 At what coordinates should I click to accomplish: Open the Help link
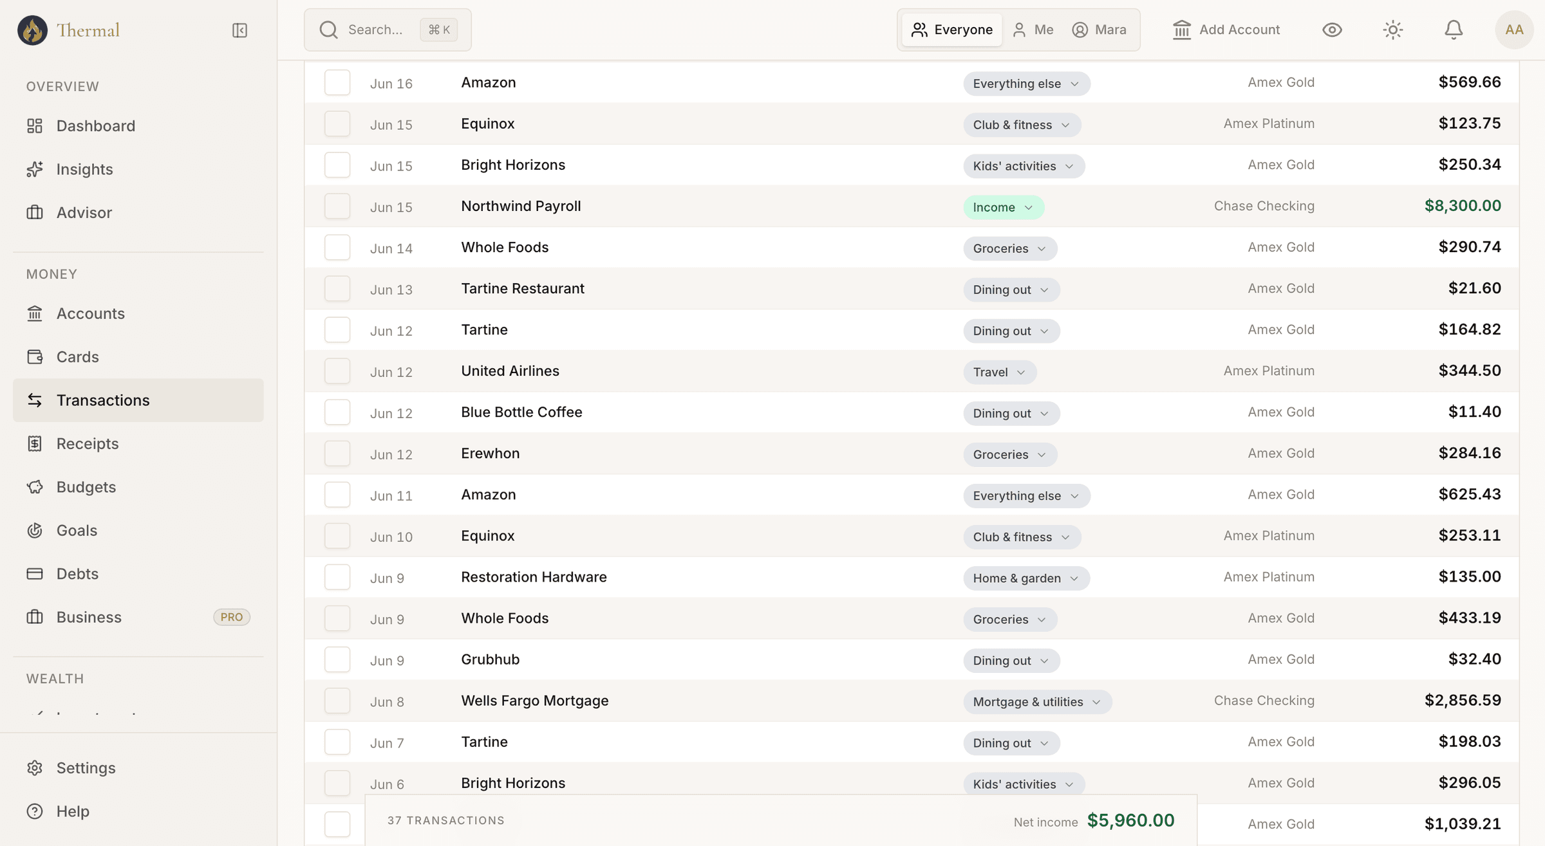tap(138, 811)
